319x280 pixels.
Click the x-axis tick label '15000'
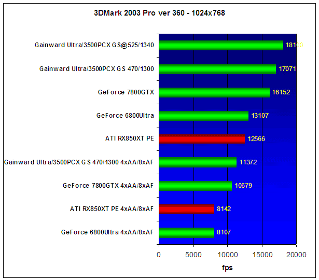tap(262, 255)
